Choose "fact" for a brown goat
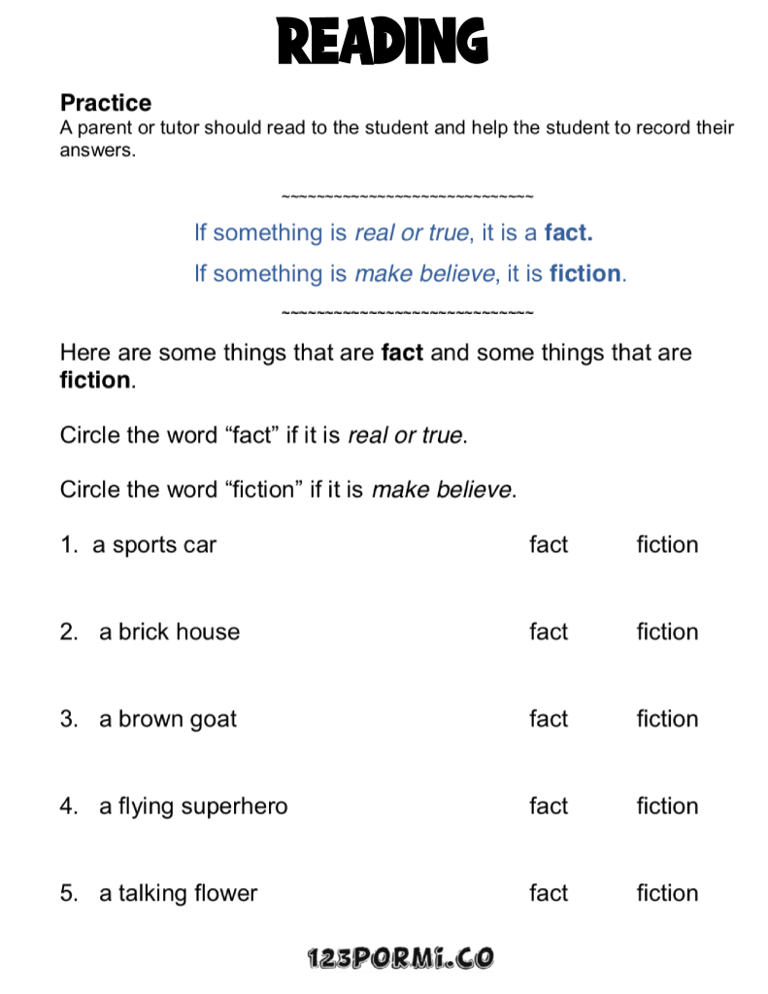 click(548, 720)
